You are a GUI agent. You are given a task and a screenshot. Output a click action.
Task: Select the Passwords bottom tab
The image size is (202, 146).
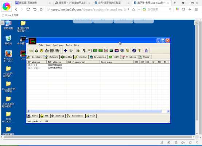[x=75, y=116]
